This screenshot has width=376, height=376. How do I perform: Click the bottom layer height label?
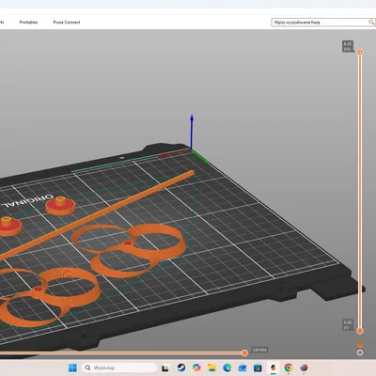pyautogui.click(x=348, y=324)
